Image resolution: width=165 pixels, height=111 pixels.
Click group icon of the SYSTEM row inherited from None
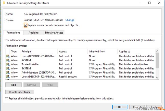(x=8, y=60)
